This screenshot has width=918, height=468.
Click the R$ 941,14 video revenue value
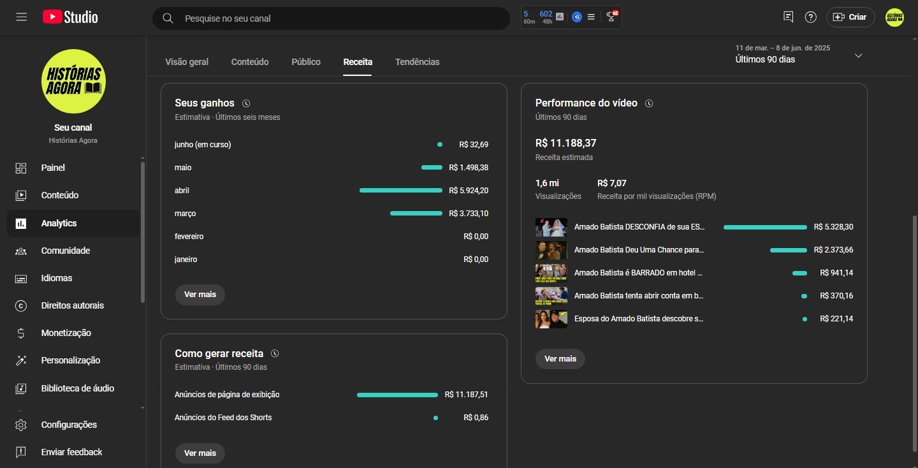point(836,273)
